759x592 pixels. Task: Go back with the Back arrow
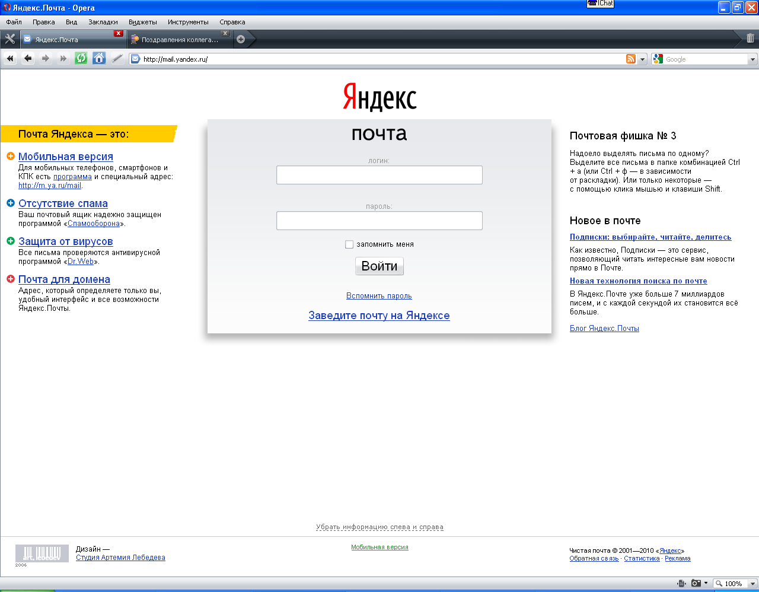28,59
